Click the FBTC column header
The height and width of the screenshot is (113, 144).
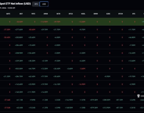point(33,14)
